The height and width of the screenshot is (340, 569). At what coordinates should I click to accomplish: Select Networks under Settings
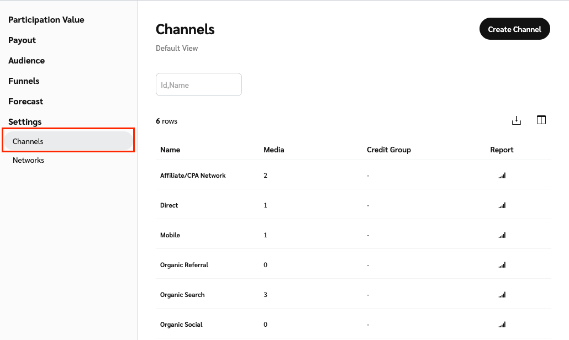(x=28, y=161)
